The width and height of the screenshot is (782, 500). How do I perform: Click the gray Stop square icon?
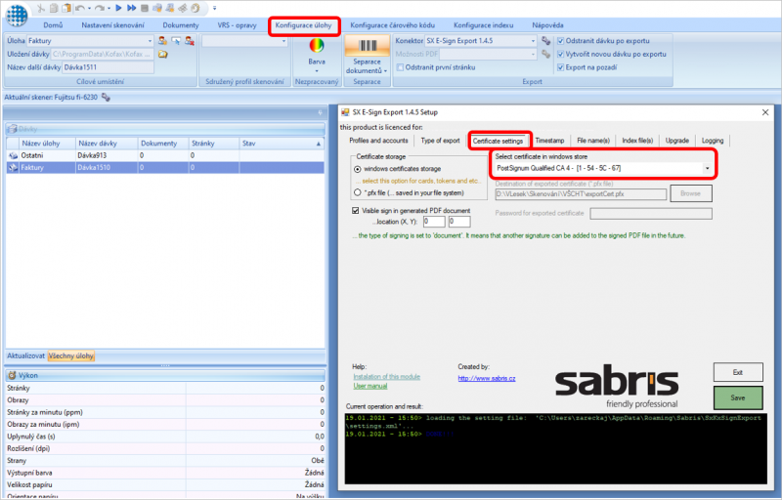tap(144, 8)
